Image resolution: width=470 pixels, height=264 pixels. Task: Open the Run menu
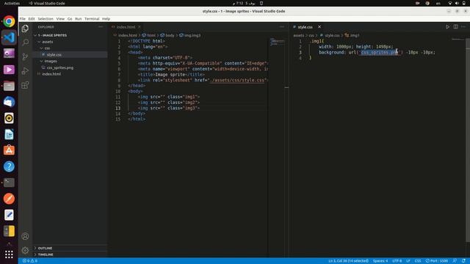tap(79, 19)
